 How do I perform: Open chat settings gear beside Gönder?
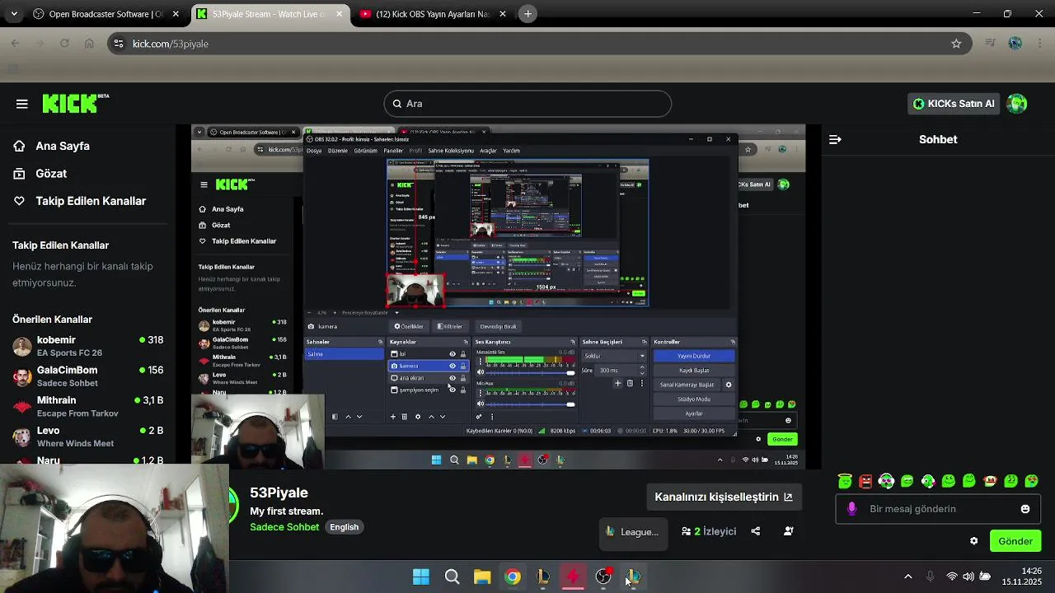click(973, 541)
